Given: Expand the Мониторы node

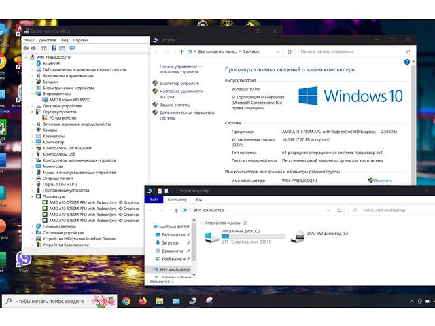Looking at the screenshot, I should [32, 166].
